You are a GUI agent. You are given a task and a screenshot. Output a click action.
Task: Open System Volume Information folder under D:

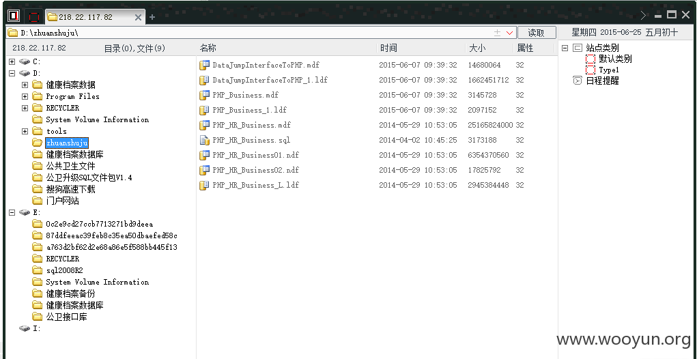coord(97,119)
